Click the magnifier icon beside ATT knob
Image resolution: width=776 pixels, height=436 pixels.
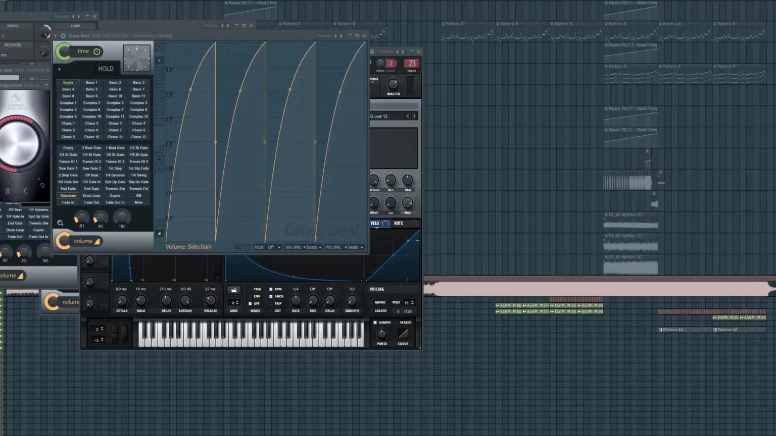60,223
